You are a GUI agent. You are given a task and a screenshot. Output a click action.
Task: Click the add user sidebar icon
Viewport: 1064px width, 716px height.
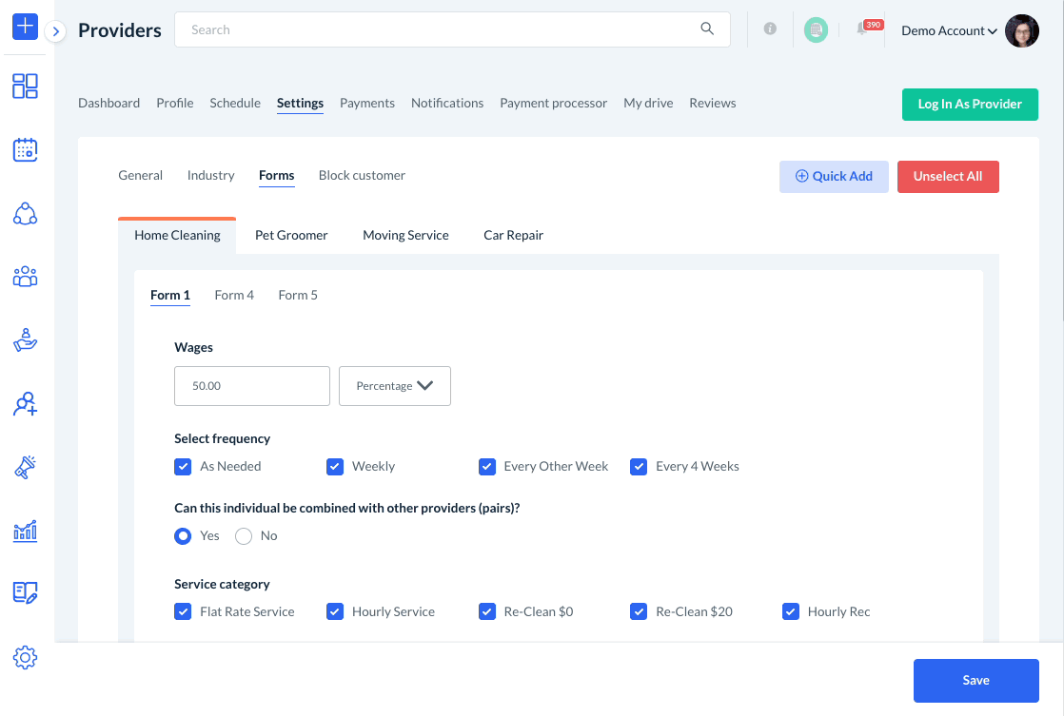point(25,404)
